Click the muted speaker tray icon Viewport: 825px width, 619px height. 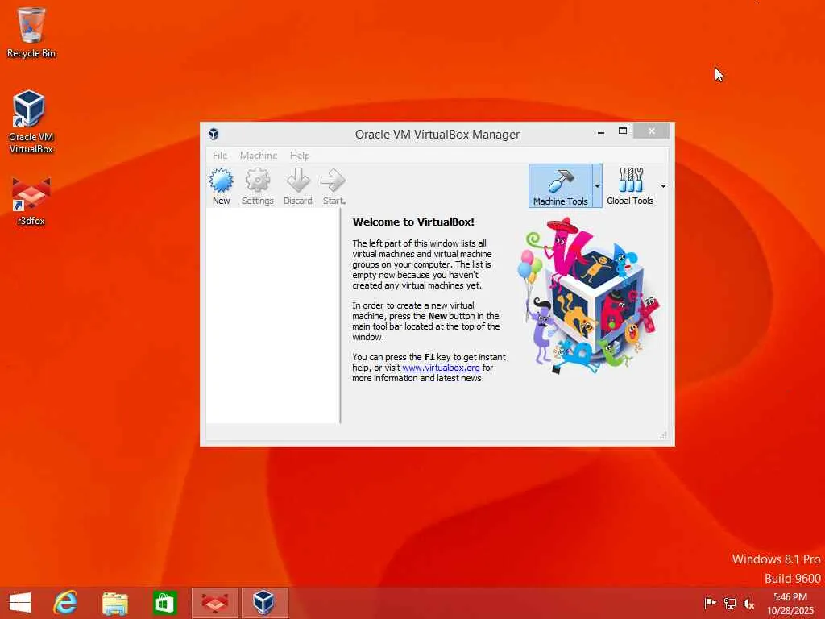coord(748,603)
